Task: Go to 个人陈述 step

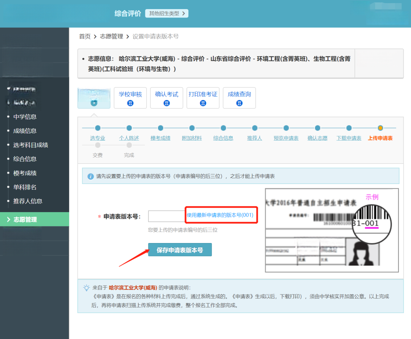Action: pos(129,138)
